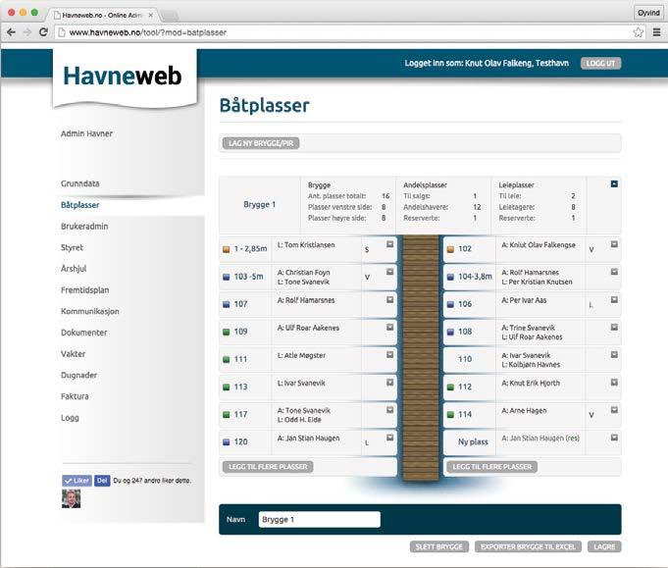Image resolution: width=668 pixels, height=568 pixels.
Task: Click SLETT BRYGGE button
Action: (x=439, y=546)
